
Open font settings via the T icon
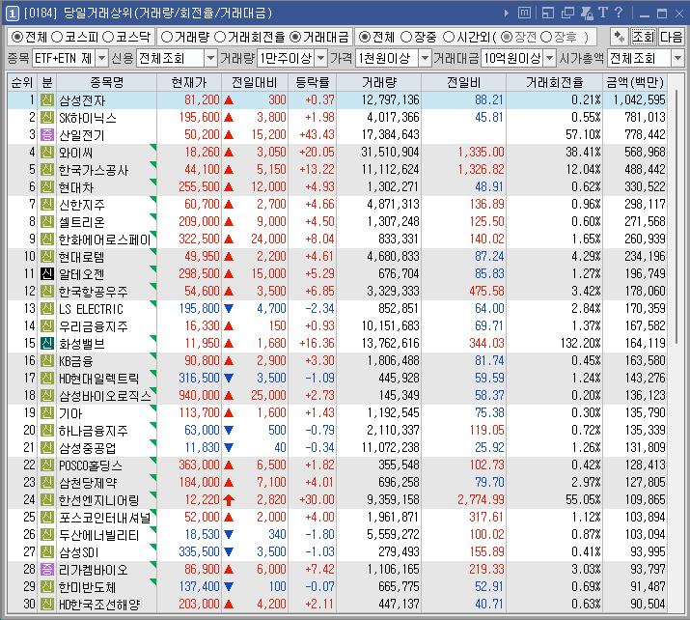(603, 13)
